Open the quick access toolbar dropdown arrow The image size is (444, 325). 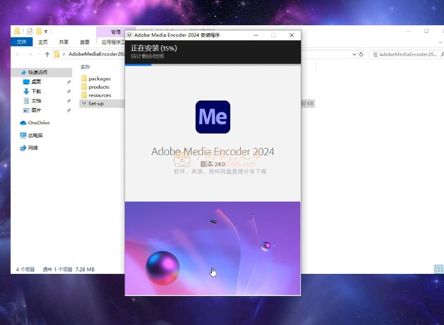click(46, 31)
